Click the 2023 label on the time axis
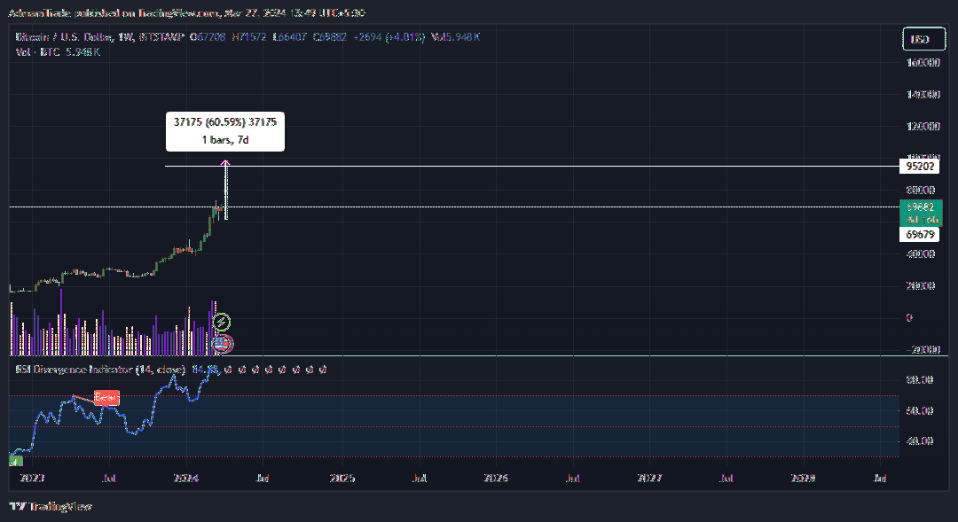This screenshot has height=522, width=958. click(x=33, y=478)
